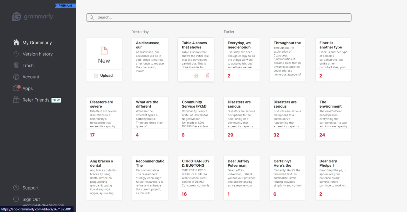Open 'As discussed, our' document
The width and height of the screenshot is (407, 212).
(x=150, y=60)
